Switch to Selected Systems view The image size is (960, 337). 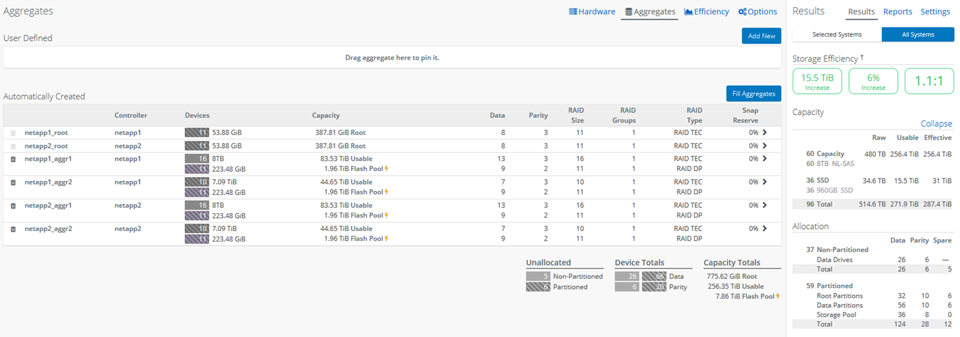[836, 35]
